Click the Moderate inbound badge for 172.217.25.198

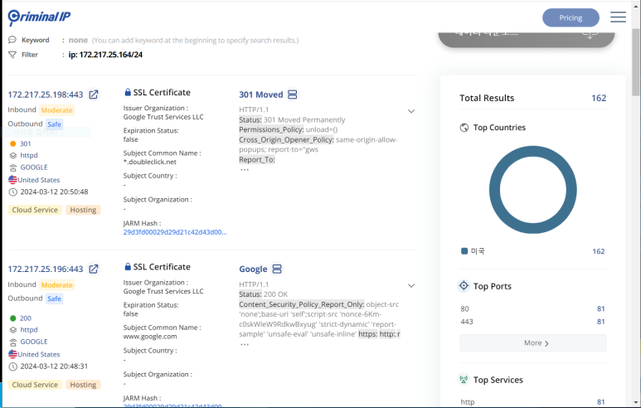(57, 110)
